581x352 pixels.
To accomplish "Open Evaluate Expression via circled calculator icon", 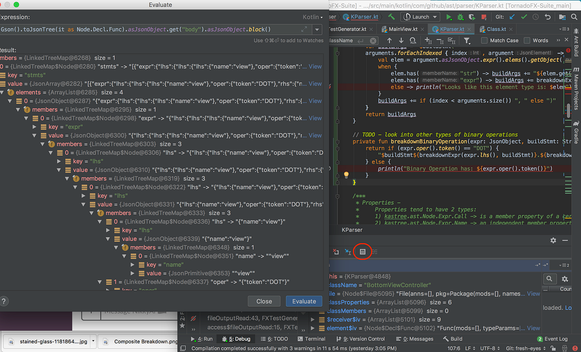I will click(x=362, y=252).
